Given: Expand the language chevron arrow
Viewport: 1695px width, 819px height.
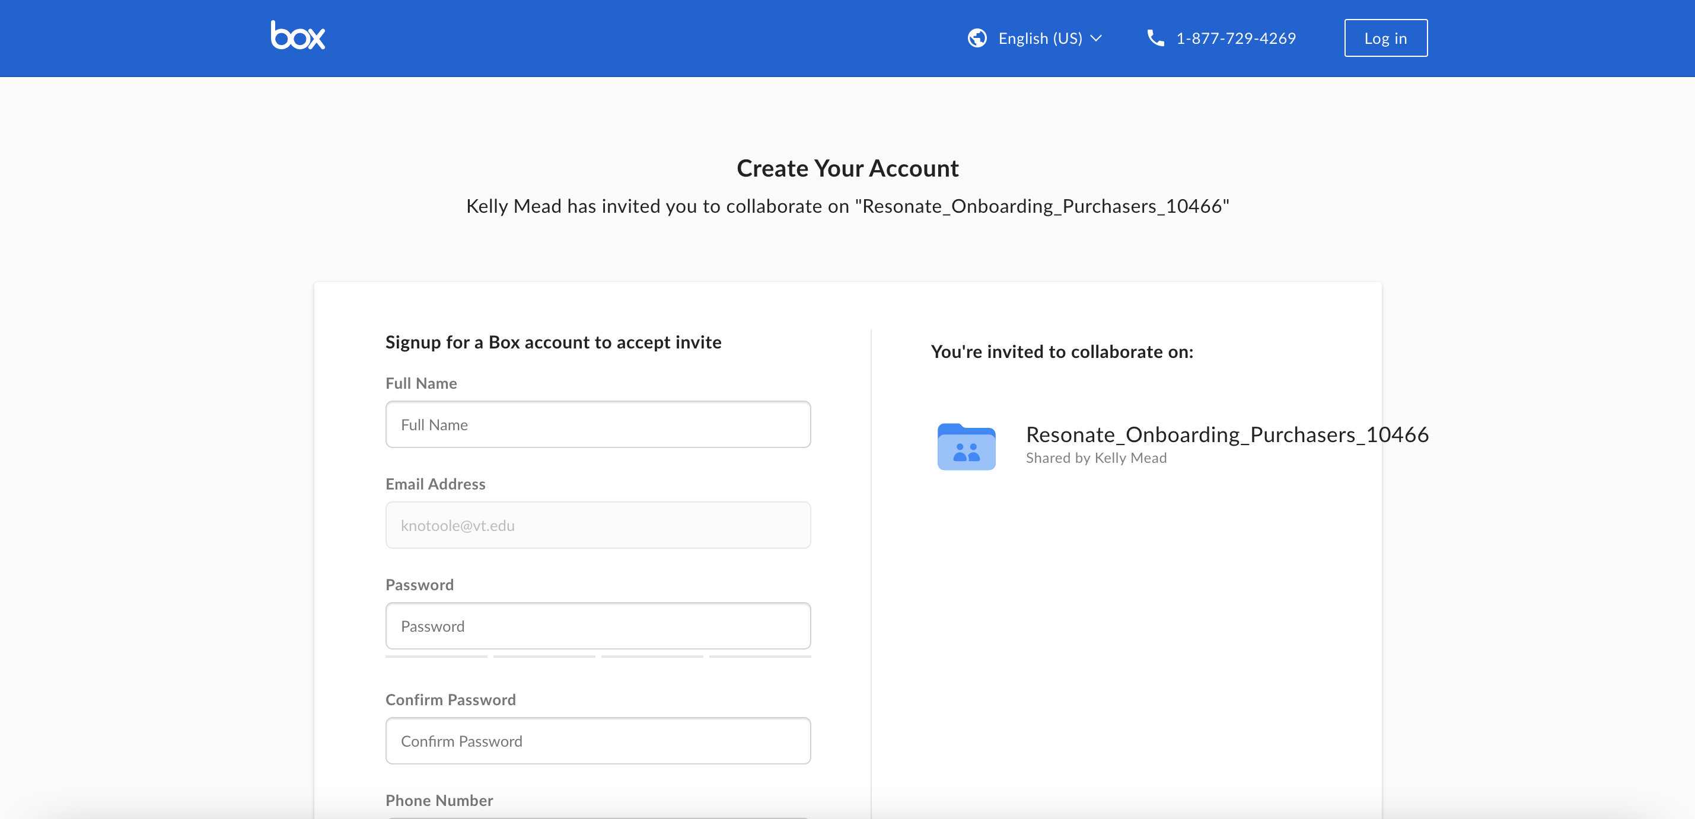Looking at the screenshot, I should pyautogui.click(x=1095, y=39).
